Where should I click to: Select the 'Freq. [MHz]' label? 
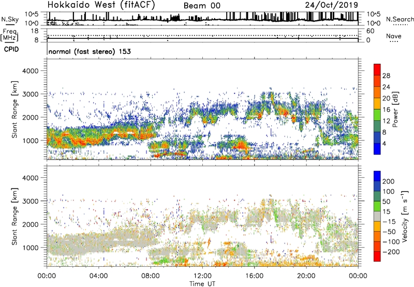pyautogui.click(x=9, y=35)
